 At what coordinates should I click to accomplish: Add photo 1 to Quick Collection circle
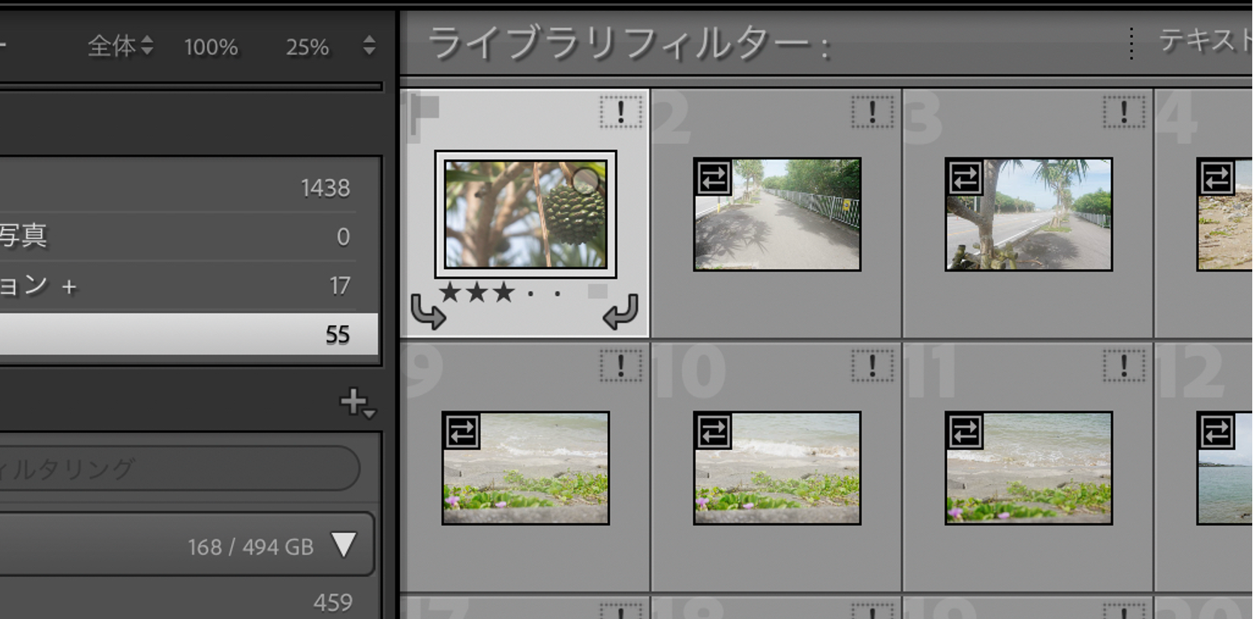point(585,180)
